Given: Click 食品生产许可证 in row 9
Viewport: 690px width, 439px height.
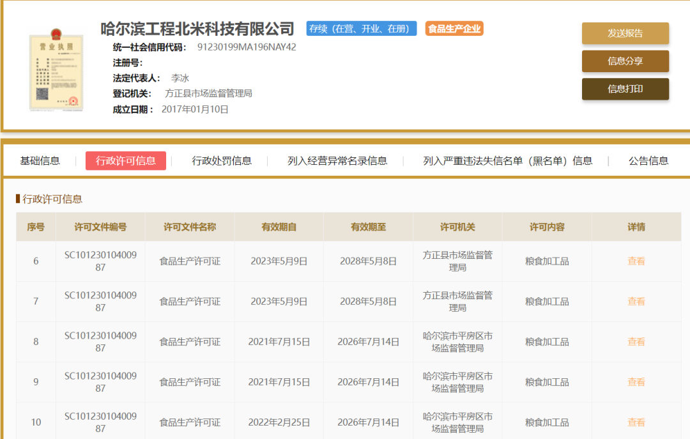Looking at the screenshot, I should pyautogui.click(x=190, y=382).
